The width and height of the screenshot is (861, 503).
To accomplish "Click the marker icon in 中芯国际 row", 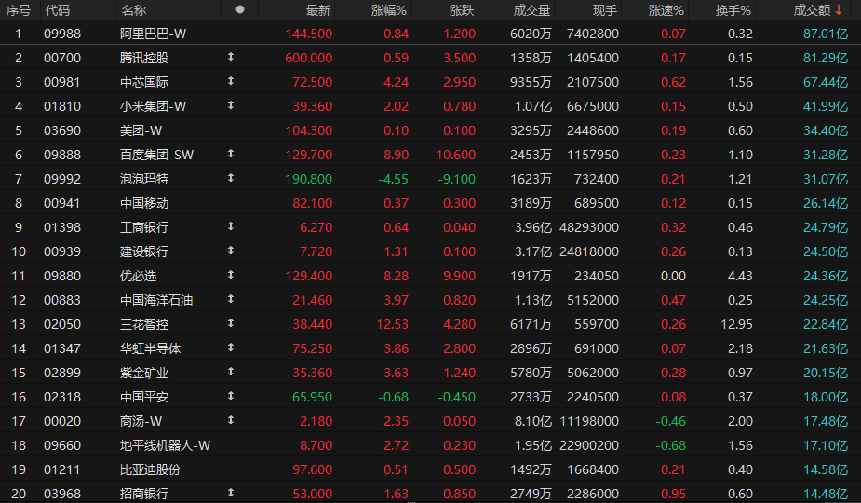I will (x=231, y=81).
